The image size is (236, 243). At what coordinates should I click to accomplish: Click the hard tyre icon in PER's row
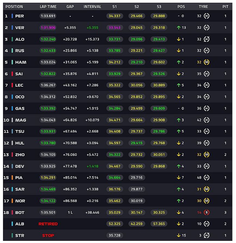coord(207,16)
